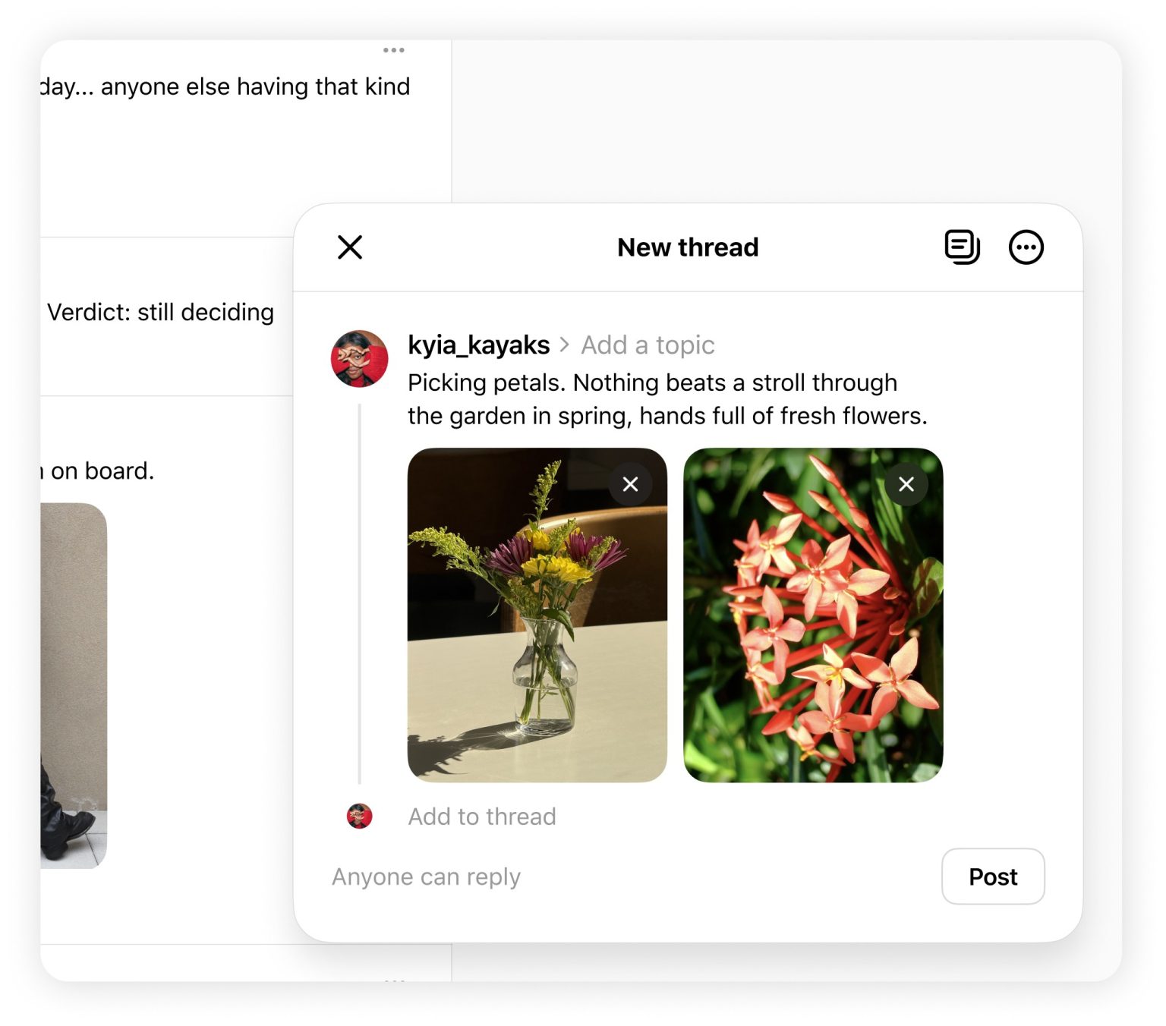1166x1026 pixels.
Task: Click the Picking petals post text
Action: pos(653,399)
